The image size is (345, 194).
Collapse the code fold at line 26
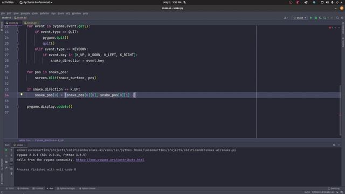click(18, 49)
